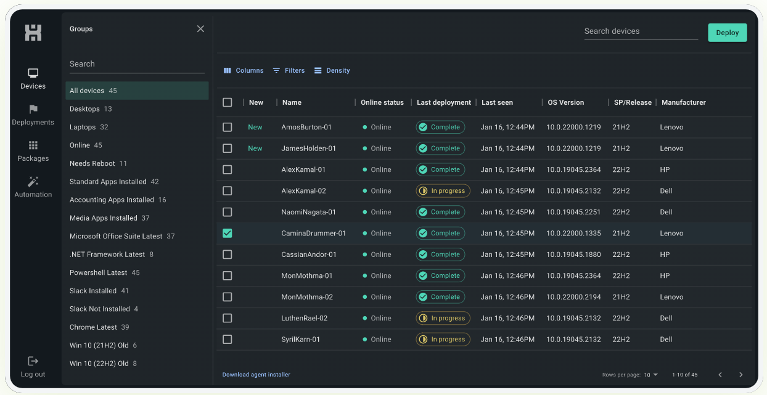Click the Log out icon

coord(33,361)
